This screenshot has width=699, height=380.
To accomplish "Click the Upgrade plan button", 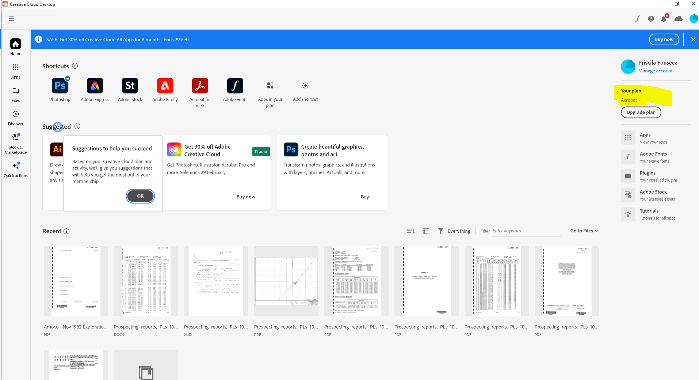I will point(641,112).
